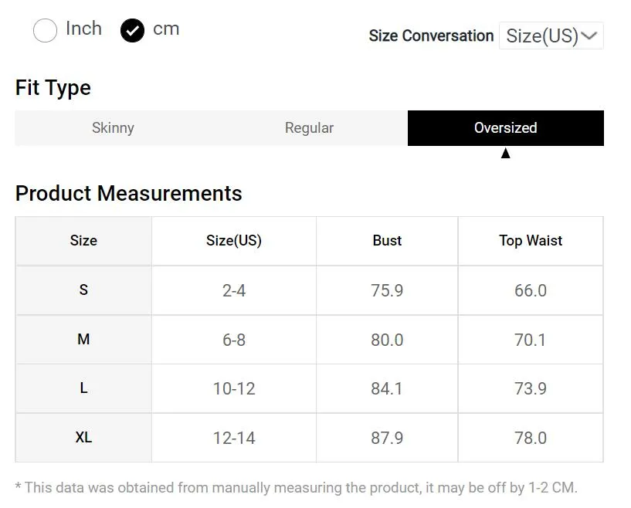Click the Top Waist column header

(531, 241)
